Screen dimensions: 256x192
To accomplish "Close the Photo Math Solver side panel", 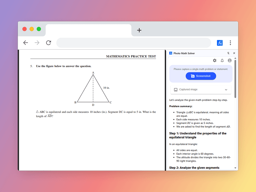I will tap(234, 53).
